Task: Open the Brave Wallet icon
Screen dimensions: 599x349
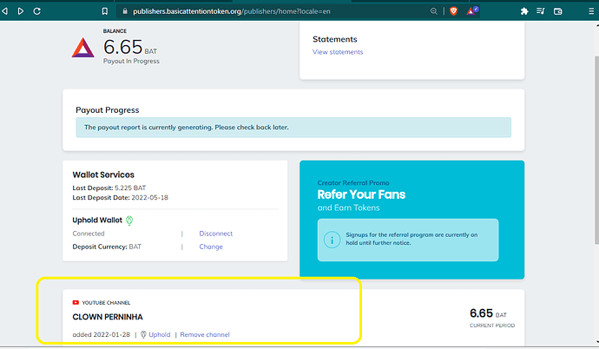Action: tap(557, 11)
